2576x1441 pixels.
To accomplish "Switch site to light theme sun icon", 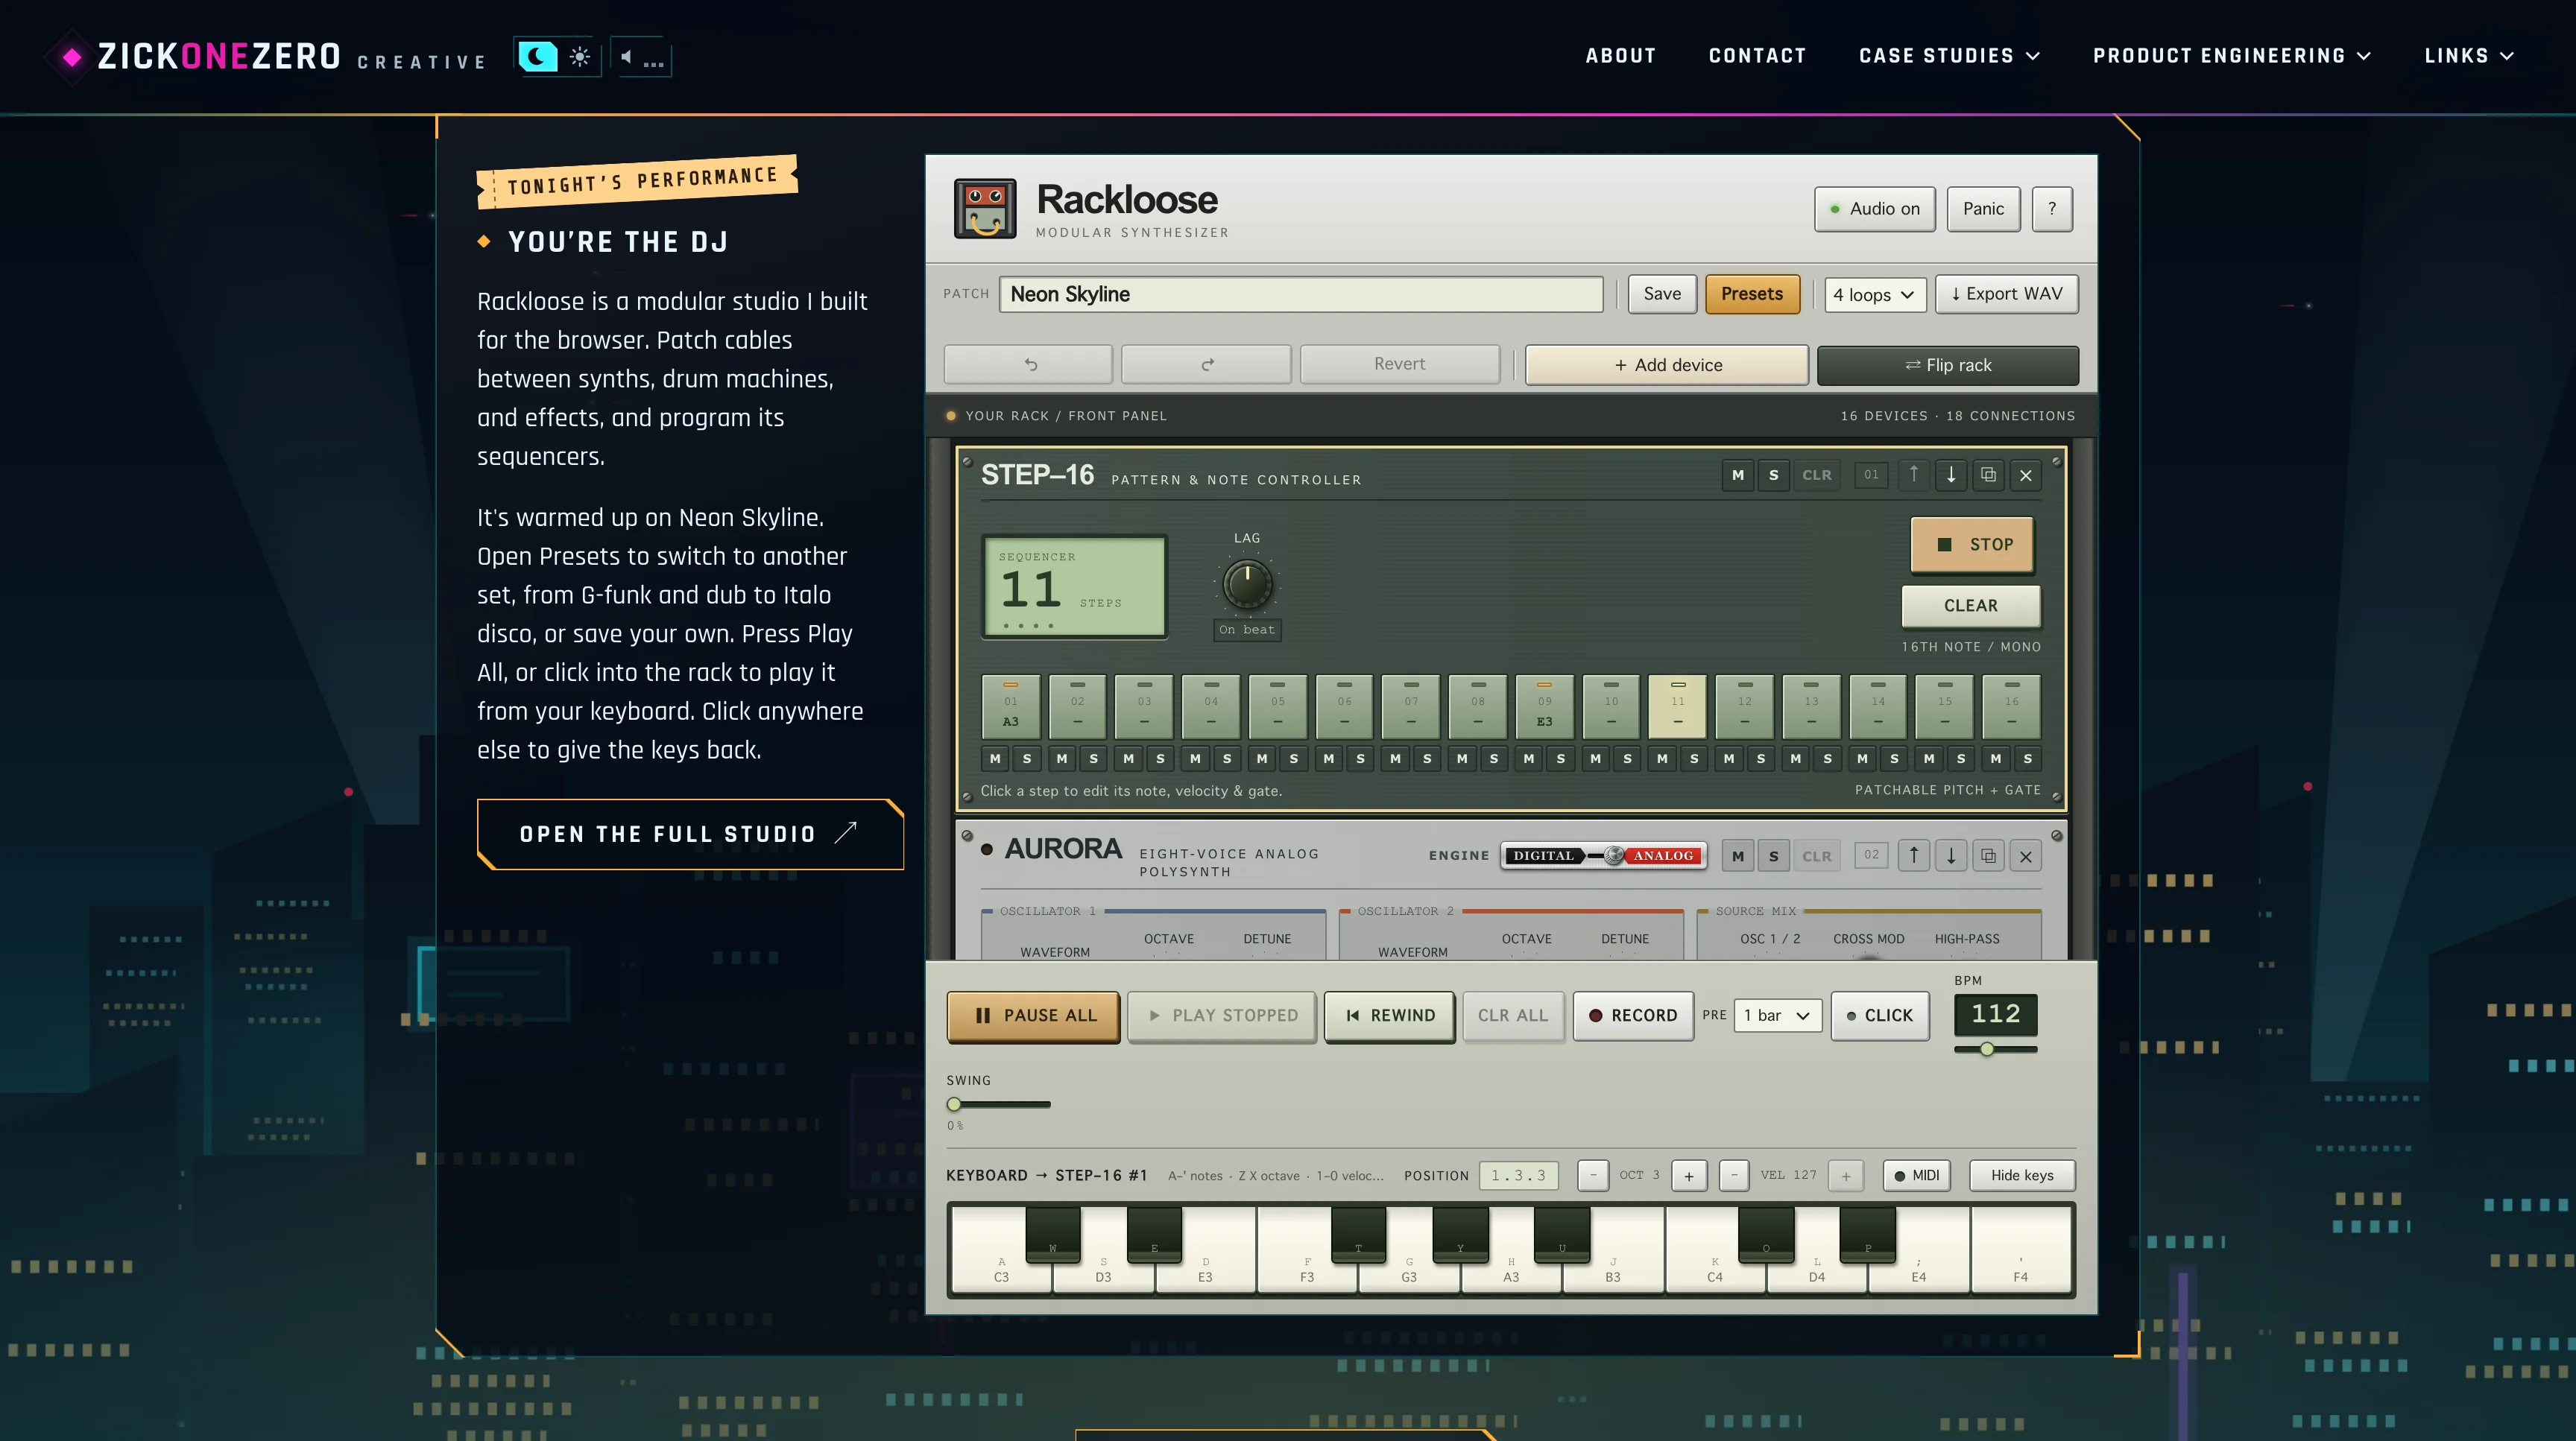I will [x=580, y=57].
